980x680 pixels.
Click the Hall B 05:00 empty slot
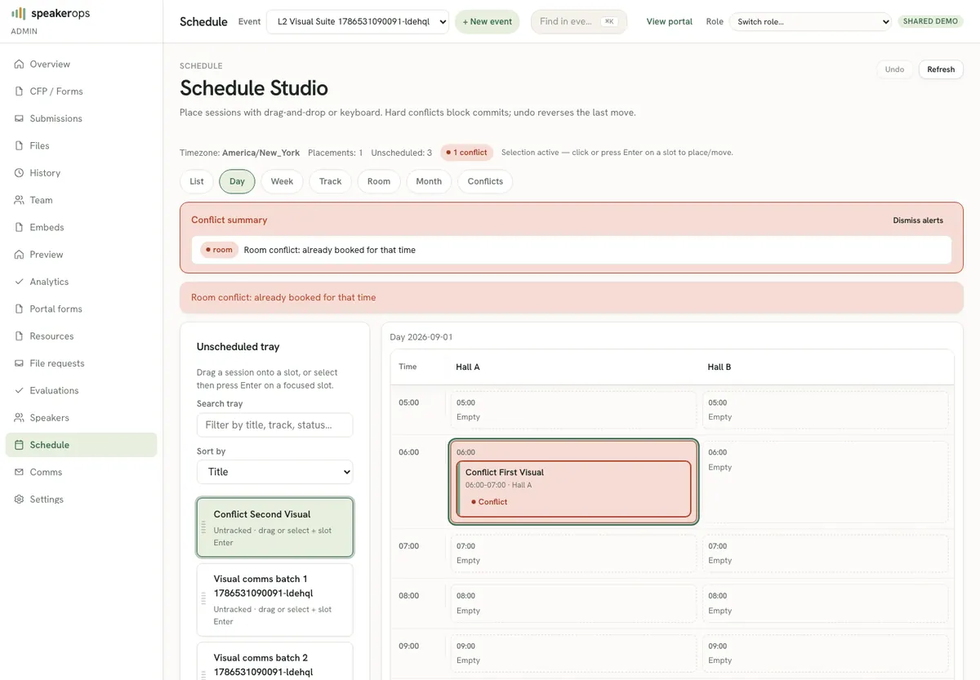click(826, 410)
